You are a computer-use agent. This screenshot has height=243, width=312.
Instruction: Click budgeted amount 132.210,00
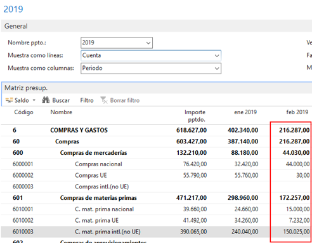[192, 153]
